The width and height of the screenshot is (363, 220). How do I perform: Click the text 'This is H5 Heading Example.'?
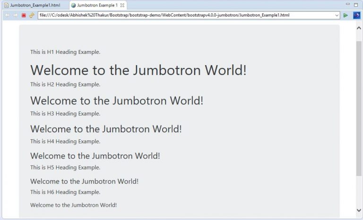coord(65,168)
